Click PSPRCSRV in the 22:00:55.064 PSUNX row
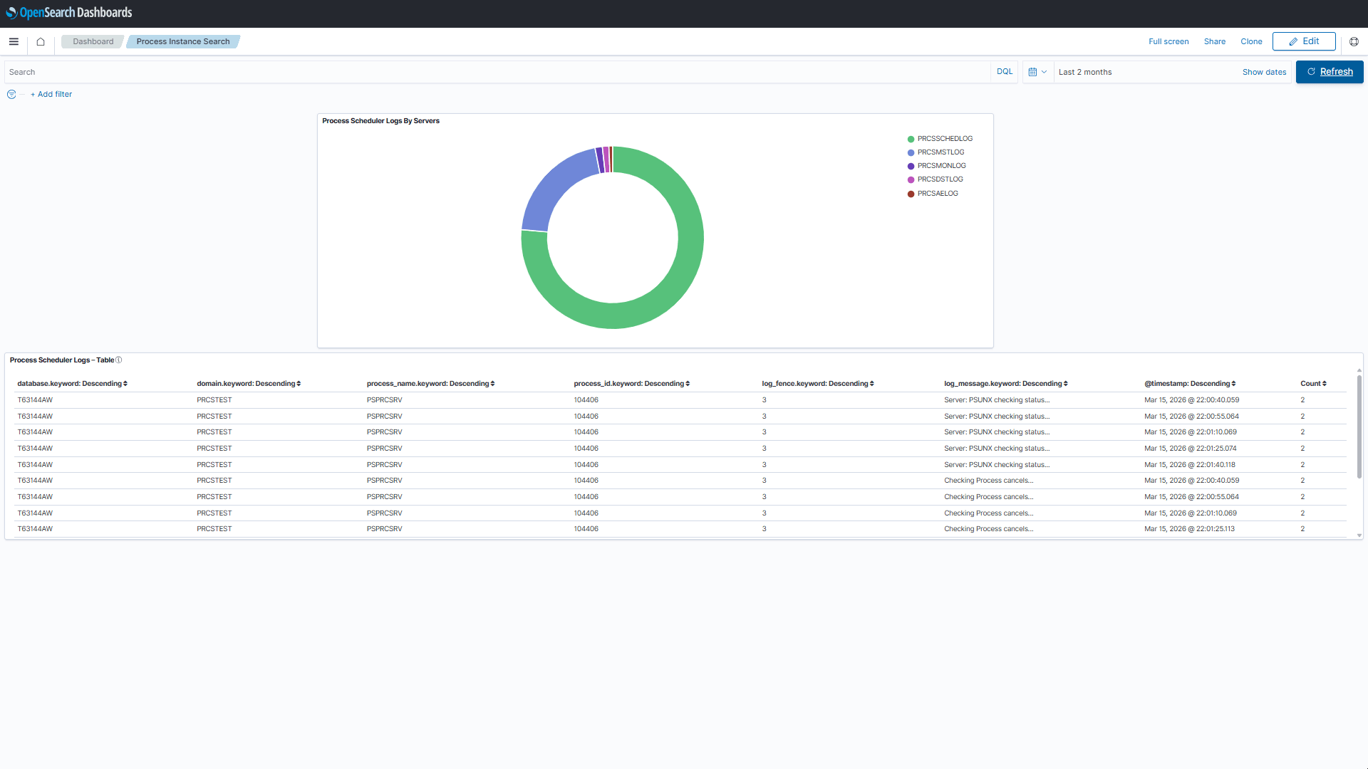The image size is (1368, 769). coord(384,417)
